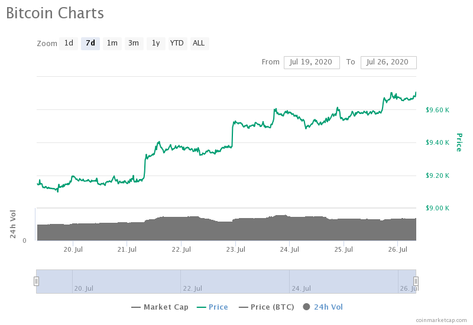Edit the From date field

[312, 63]
